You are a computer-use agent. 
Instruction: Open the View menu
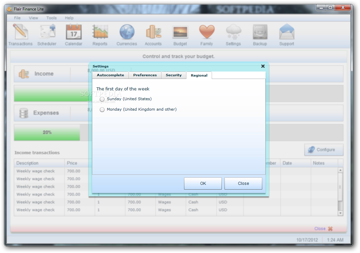point(33,18)
